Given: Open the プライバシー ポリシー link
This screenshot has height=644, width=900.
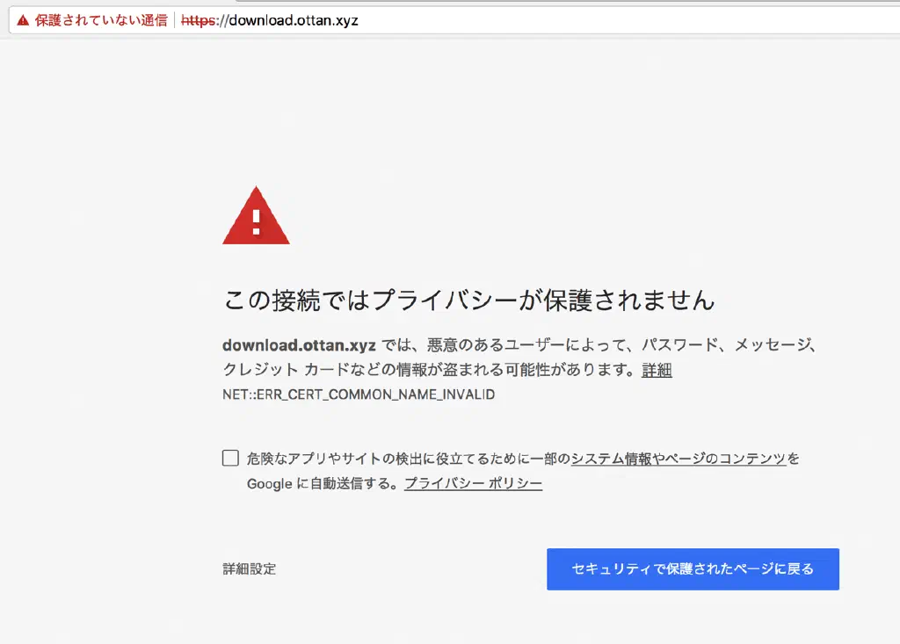Looking at the screenshot, I should 473,483.
